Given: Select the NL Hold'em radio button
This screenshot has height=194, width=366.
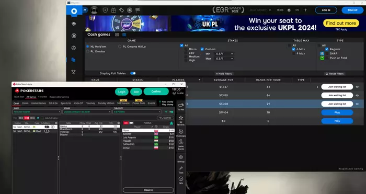Looking at the screenshot, I should click(x=88, y=47).
